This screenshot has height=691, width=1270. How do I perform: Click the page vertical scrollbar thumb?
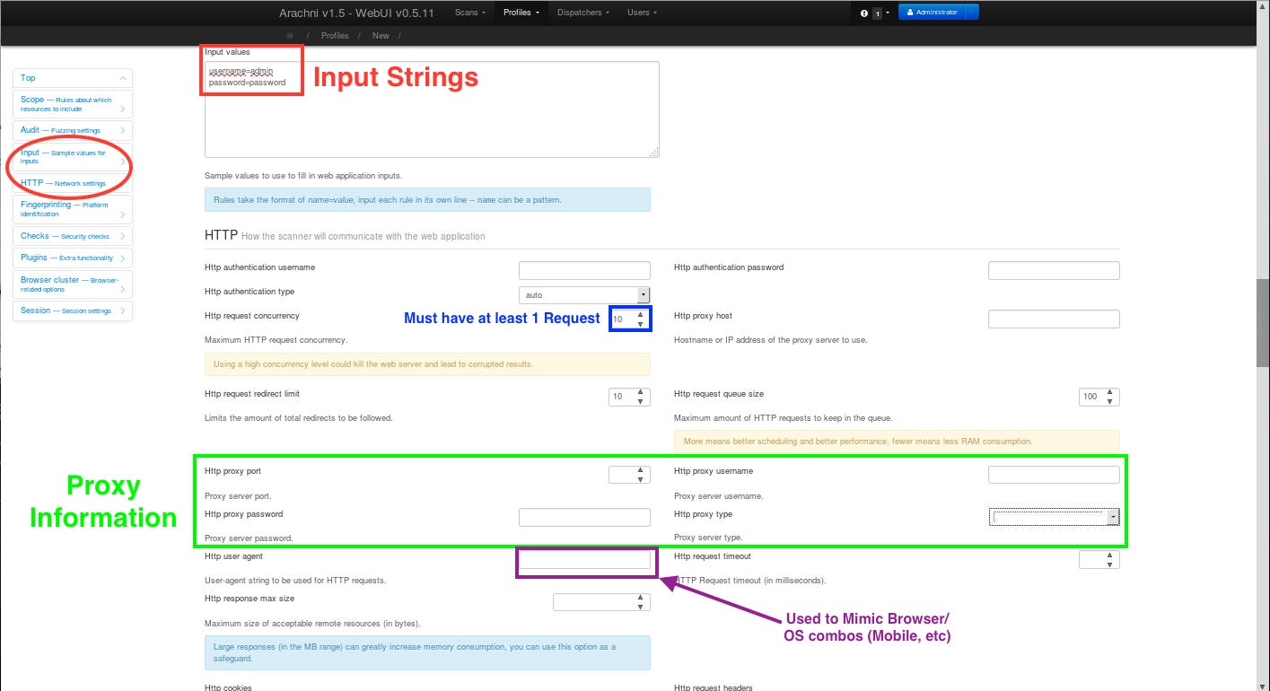[1263, 322]
